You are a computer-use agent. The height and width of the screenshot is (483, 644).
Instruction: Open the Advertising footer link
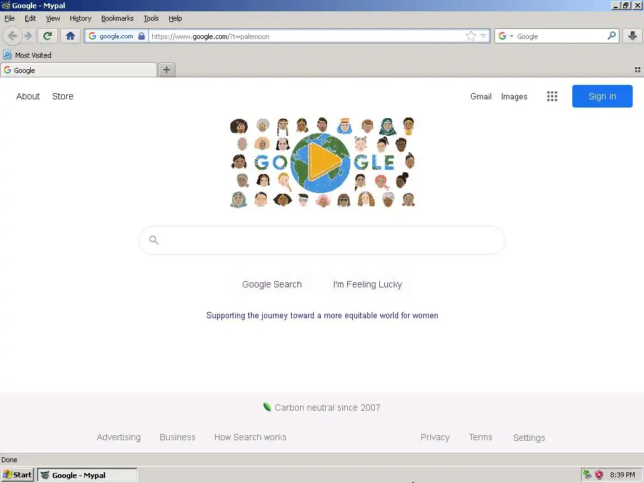click(119, 437)
